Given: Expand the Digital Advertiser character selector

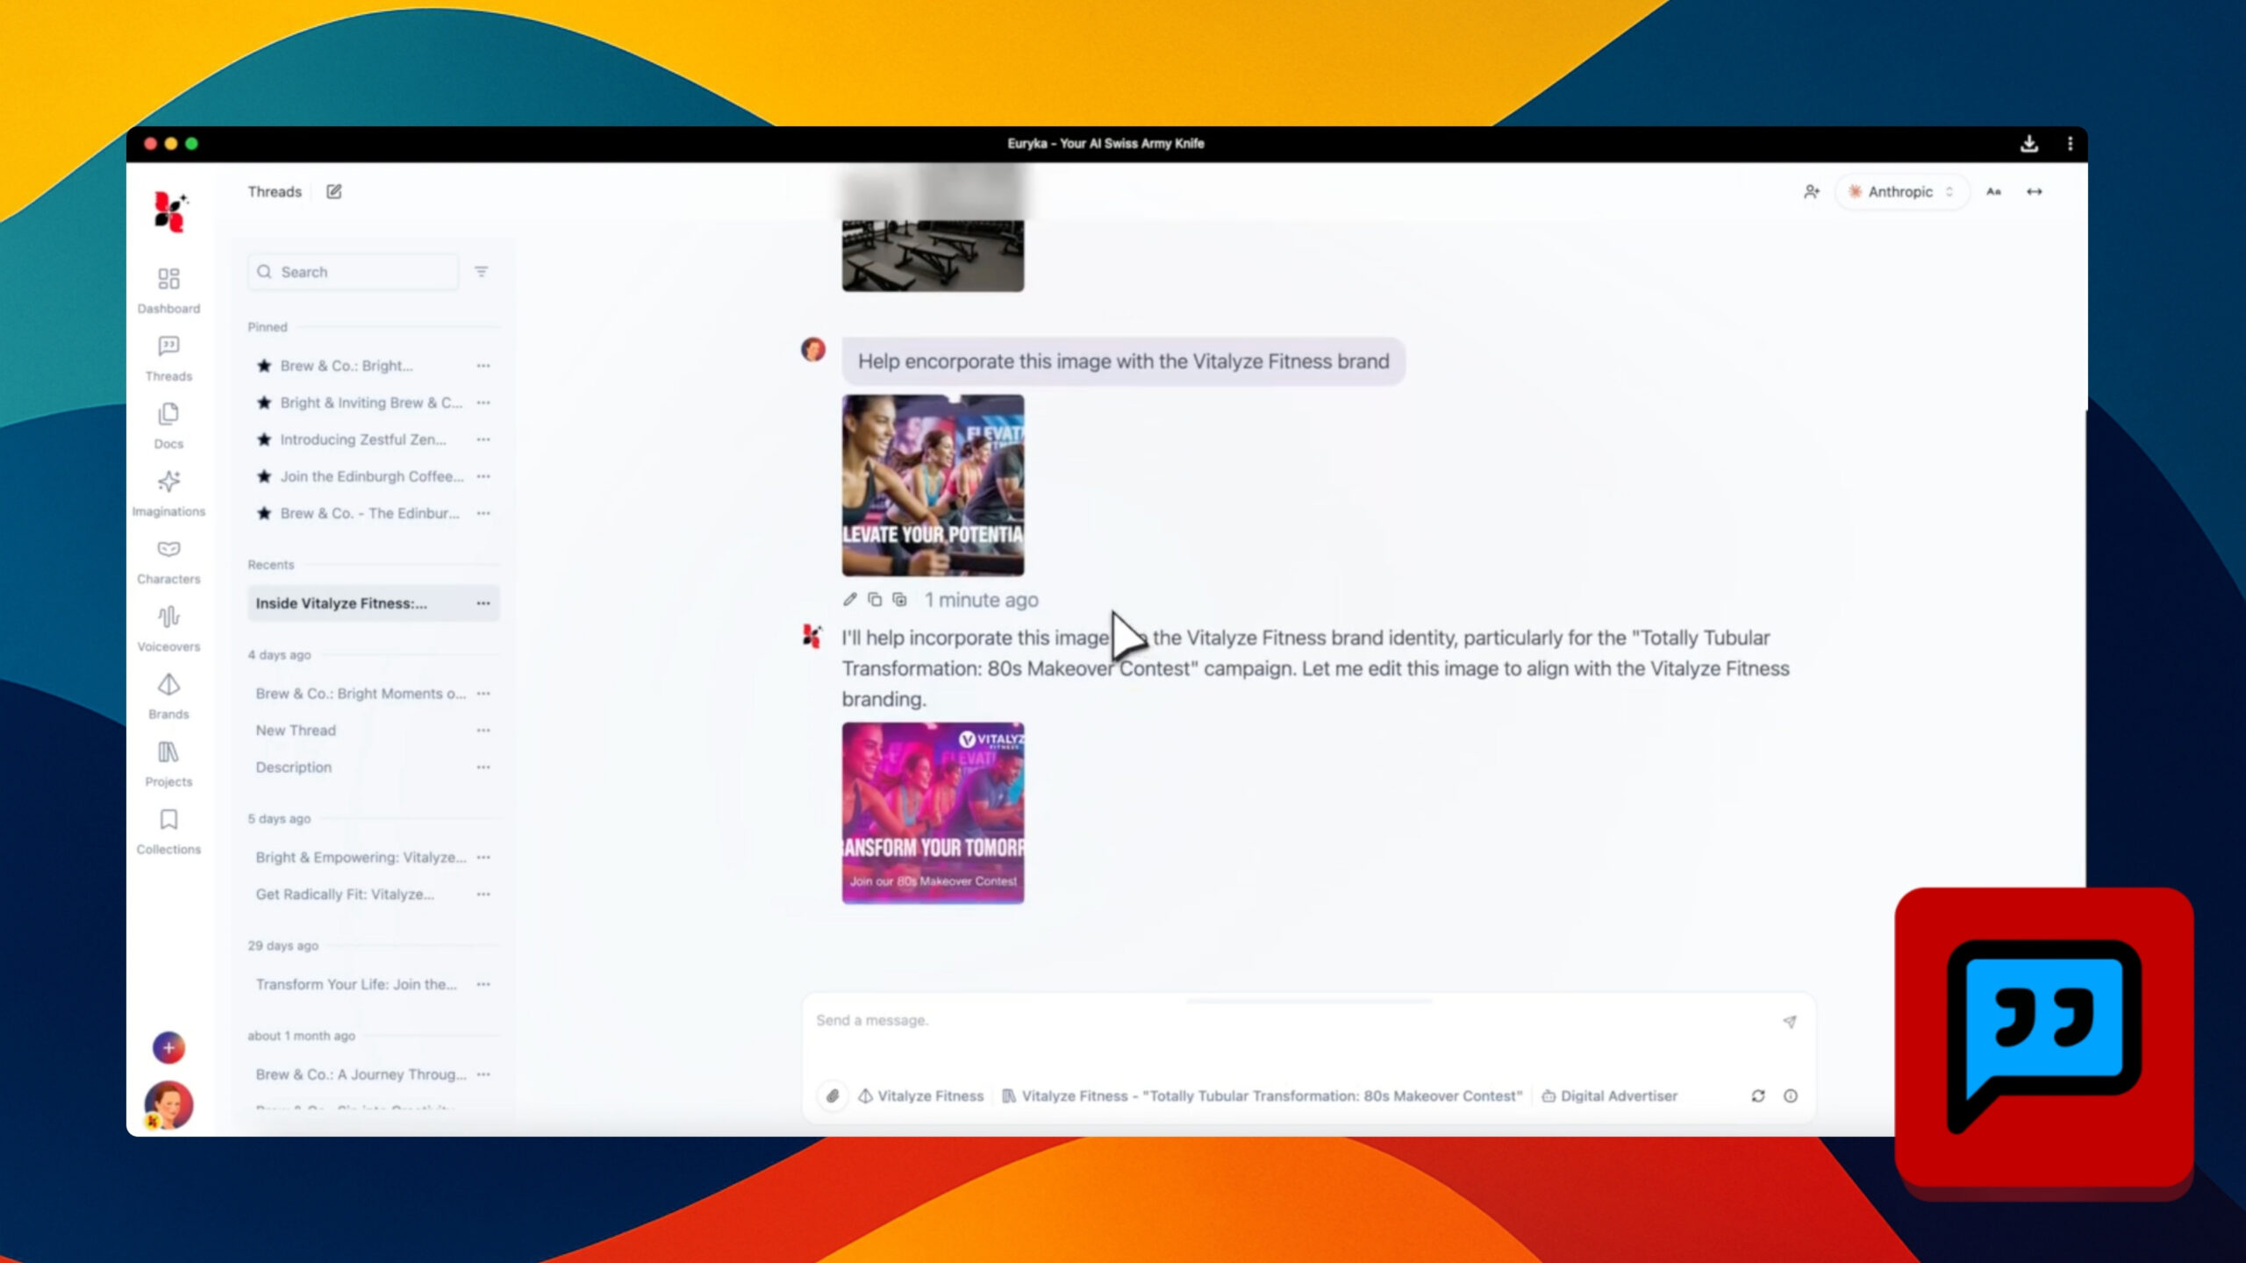Looking at the screenshot, I should 1609,1095.
